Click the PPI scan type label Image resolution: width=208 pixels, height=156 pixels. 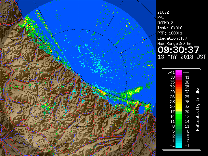click(161, 18)
